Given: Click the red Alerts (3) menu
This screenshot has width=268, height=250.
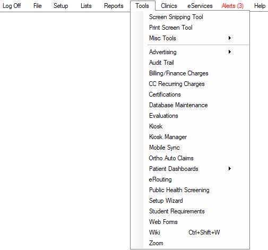Looking at the screenshot, I should tap(232, 6).
